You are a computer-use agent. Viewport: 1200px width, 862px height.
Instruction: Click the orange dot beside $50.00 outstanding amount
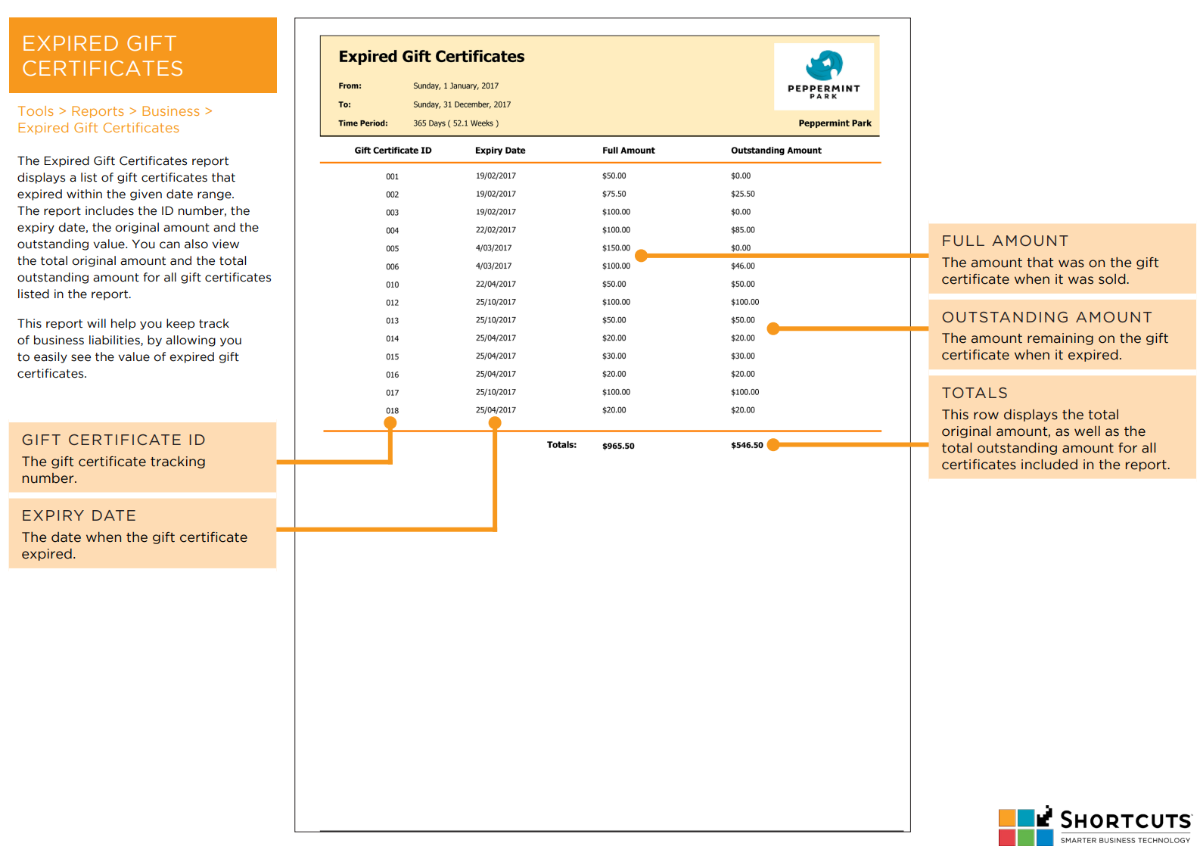click(x=773, y=328)
